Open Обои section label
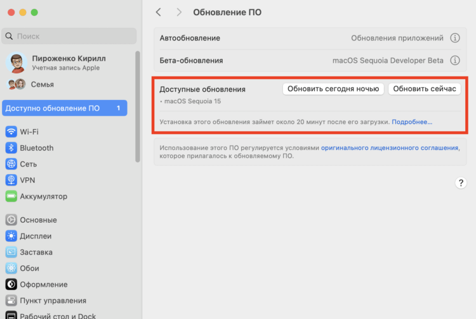 (x=29, y=268)
